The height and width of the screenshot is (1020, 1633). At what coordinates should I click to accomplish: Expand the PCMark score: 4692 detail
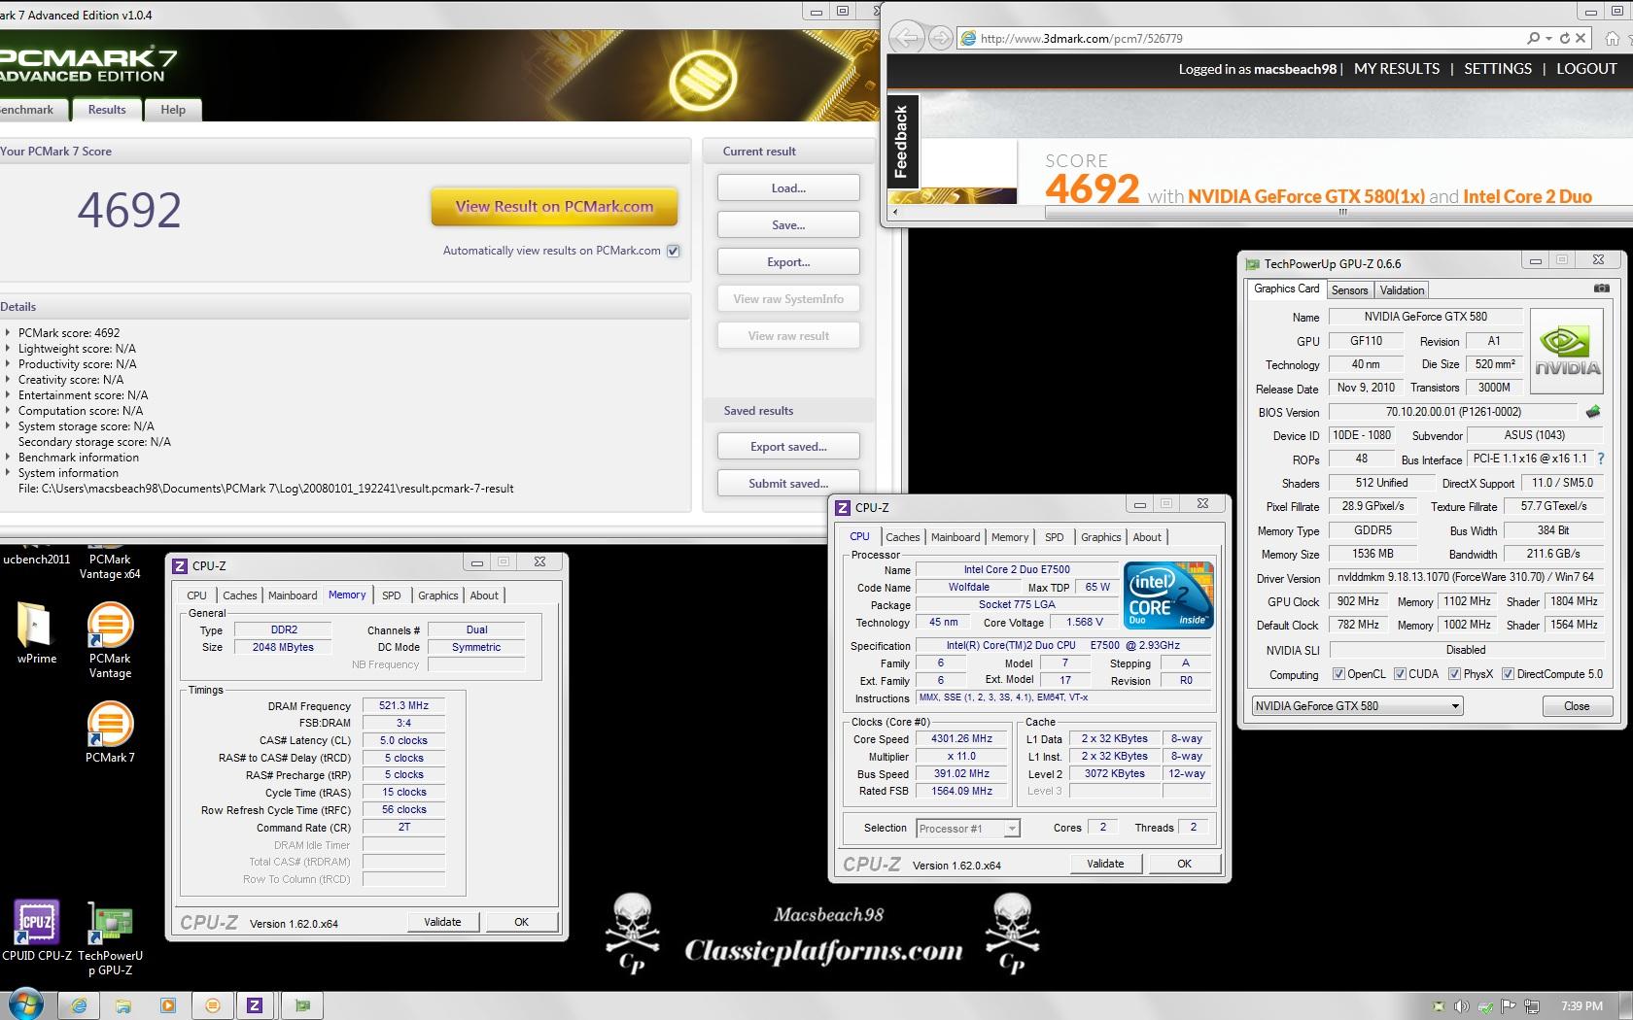pyautogui.click(x=8, y=332)
